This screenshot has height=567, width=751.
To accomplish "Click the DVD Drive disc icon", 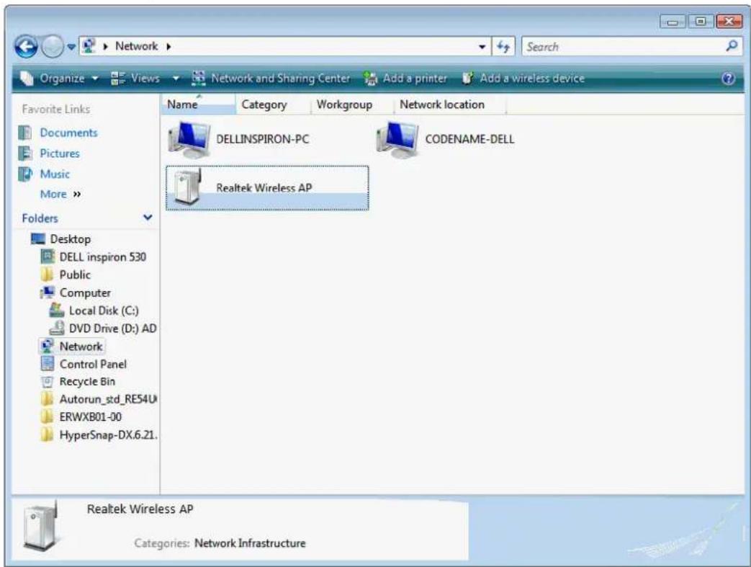I will (56, 329).
